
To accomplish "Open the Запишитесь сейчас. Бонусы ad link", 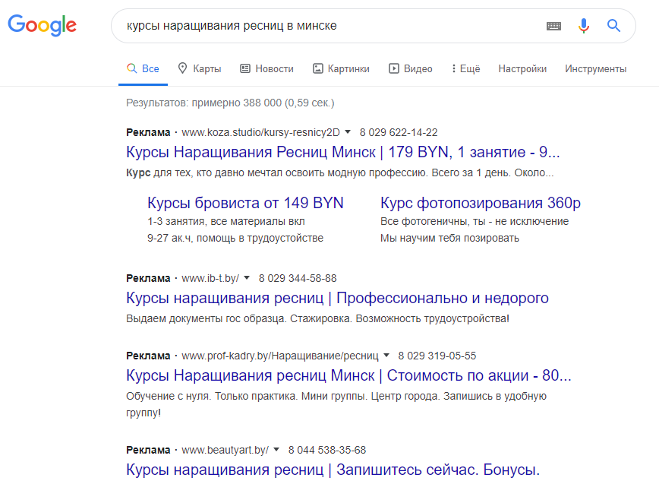I will click(333, 470).
